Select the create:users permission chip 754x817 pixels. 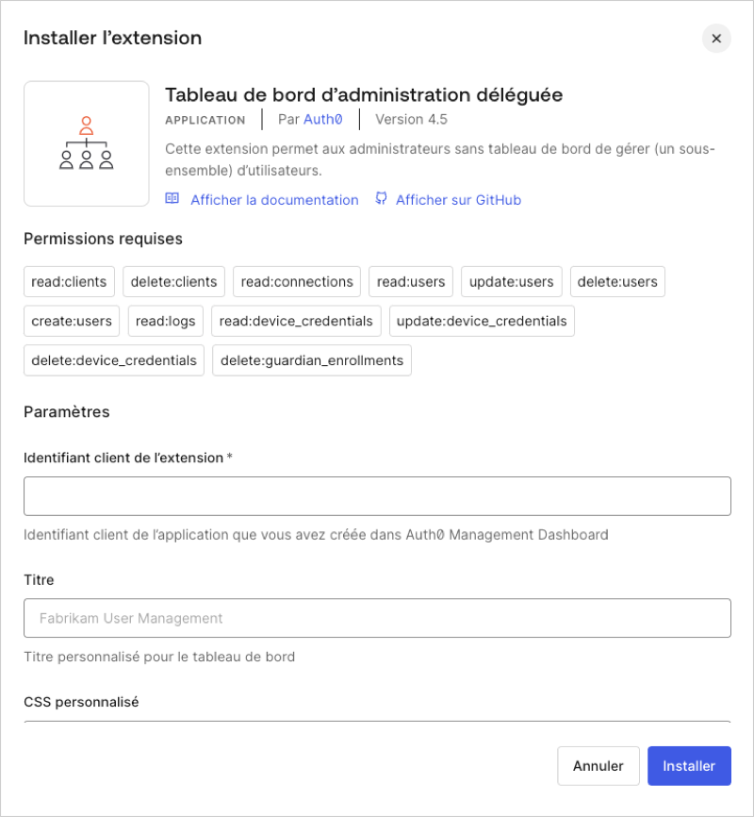click(x=71, y=321)
